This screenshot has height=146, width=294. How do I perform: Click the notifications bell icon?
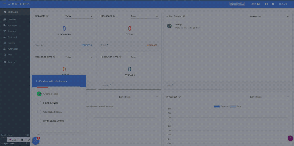coord(273,4)
